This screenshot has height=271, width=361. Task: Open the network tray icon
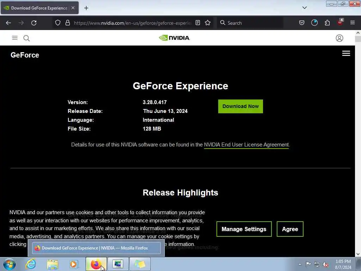(317, 264)
